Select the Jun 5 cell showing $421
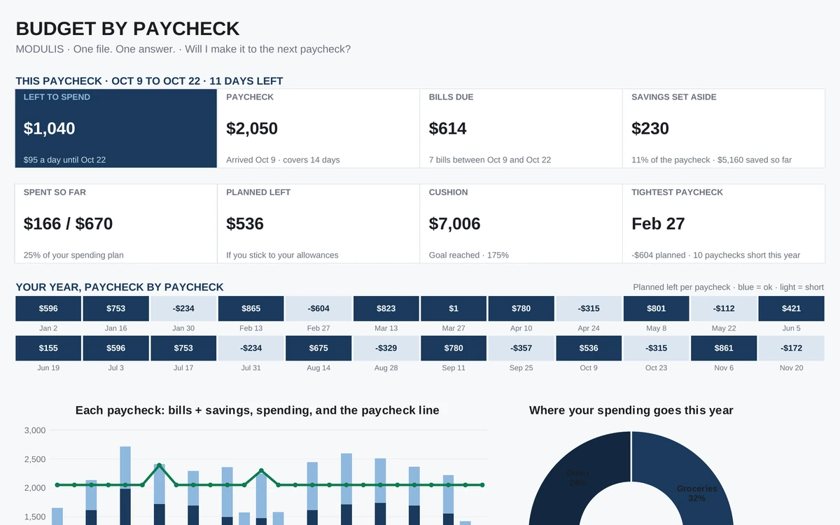Screen dimensions: 840x525 (x=792, y=309)
